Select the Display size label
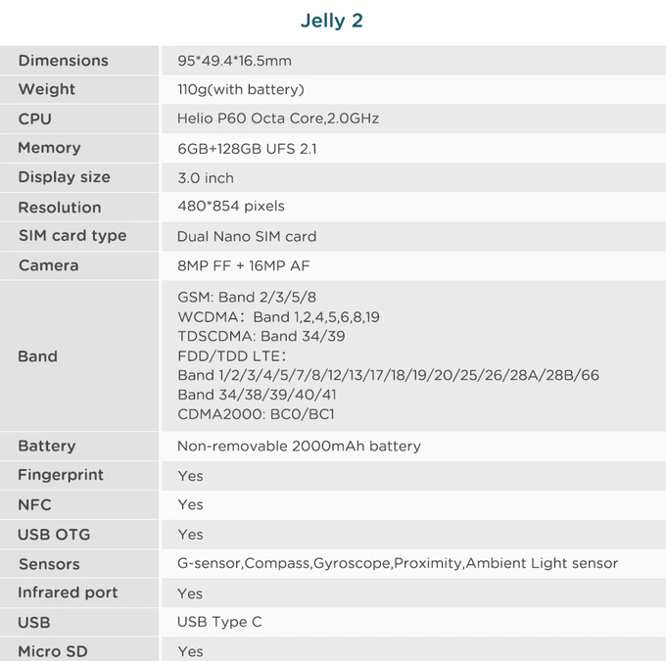This screenshot has width=666, height=661. click(x=64, y=177)
